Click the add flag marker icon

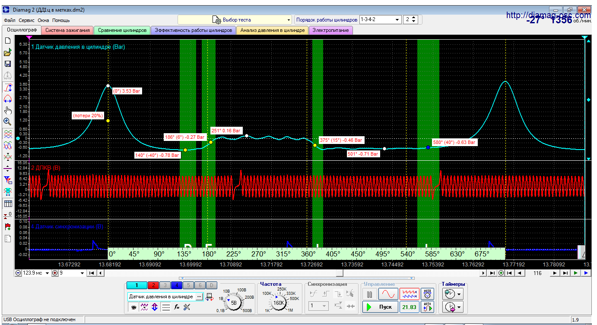tap(7, 227)
